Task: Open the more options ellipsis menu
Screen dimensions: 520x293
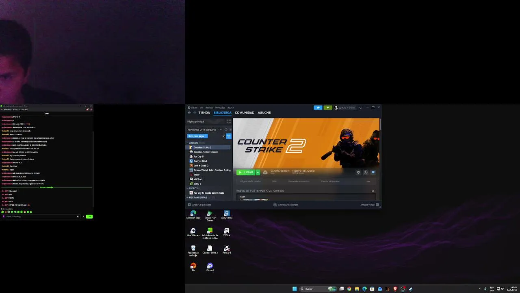Action: [368, 181]
